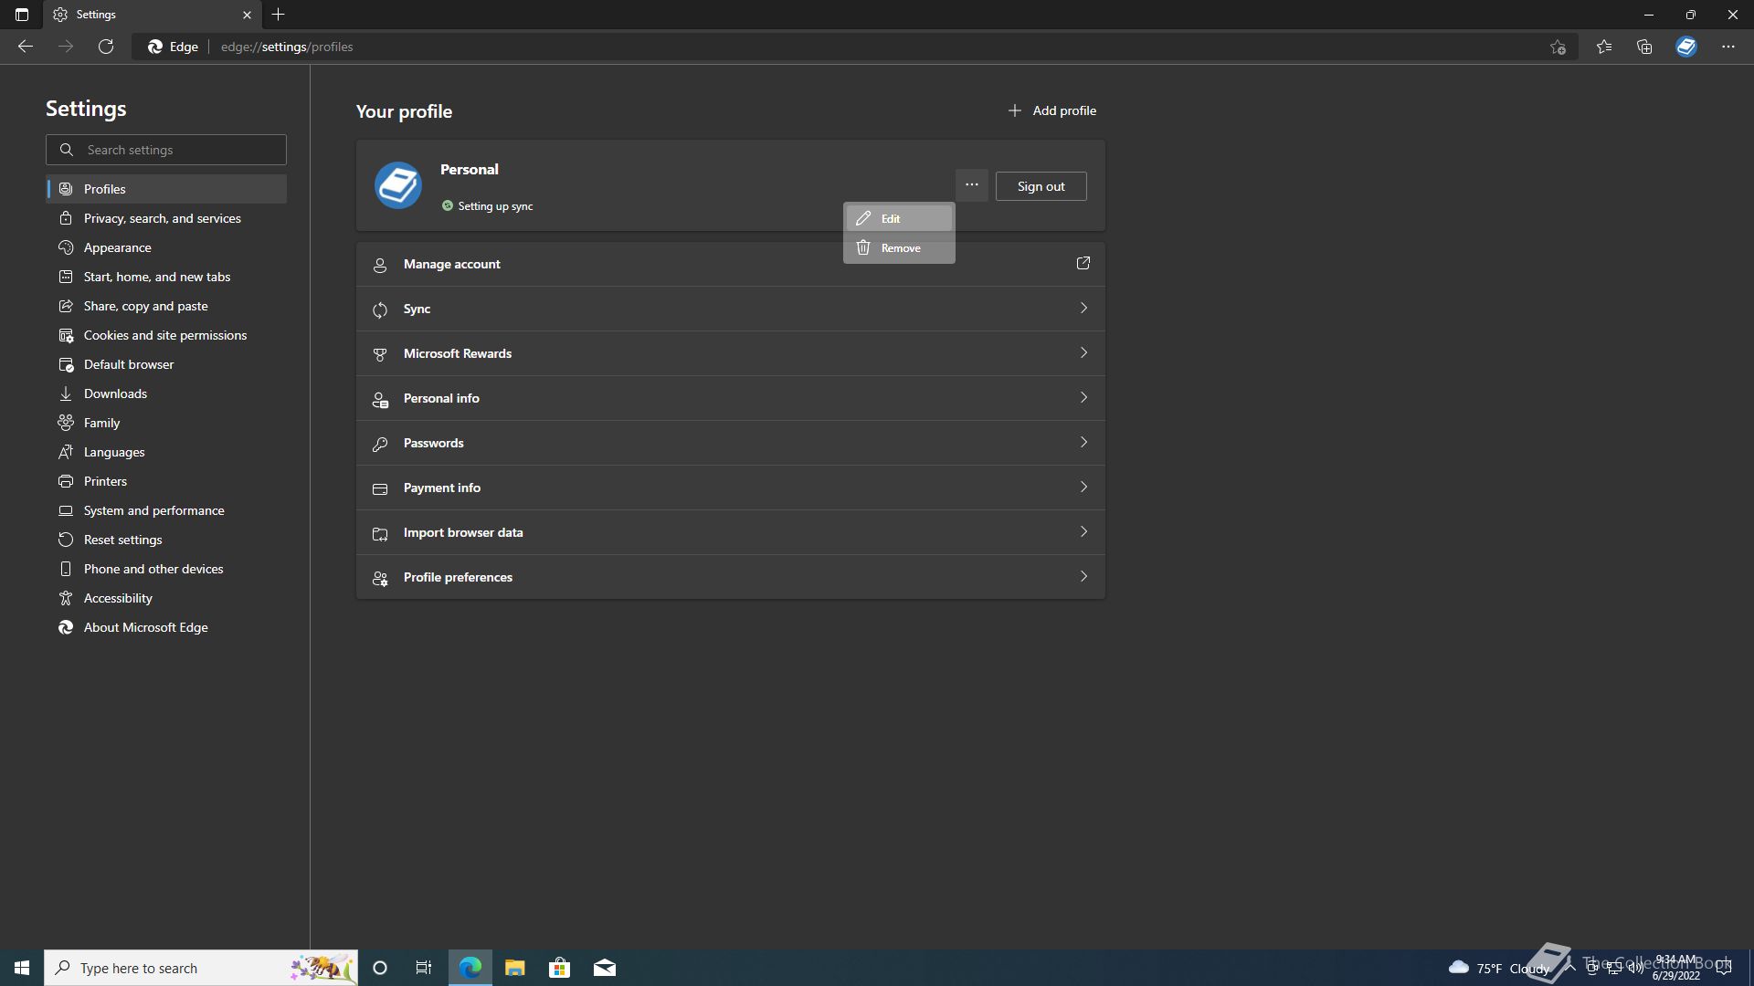The height and width of the screenshot is (986, 1754).
Task: Open Profiles in the settings sidebar
Action: [166, 189]
